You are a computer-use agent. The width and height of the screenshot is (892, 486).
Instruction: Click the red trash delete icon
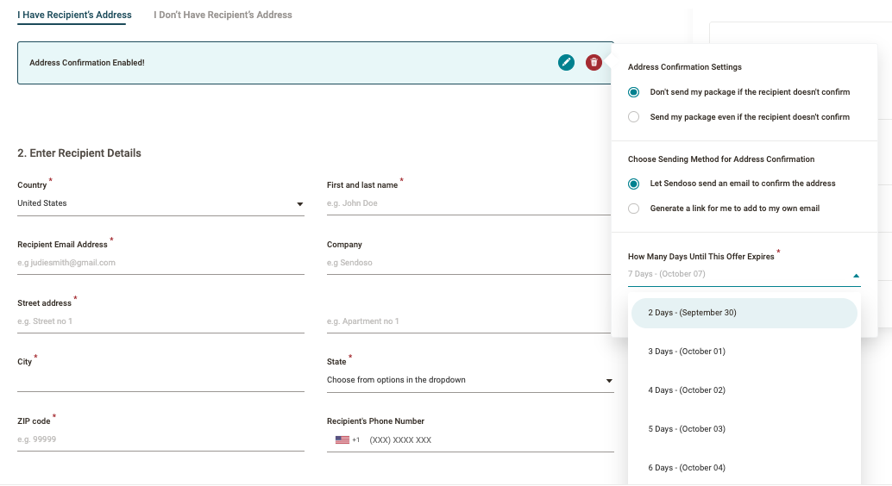[594, 62]
